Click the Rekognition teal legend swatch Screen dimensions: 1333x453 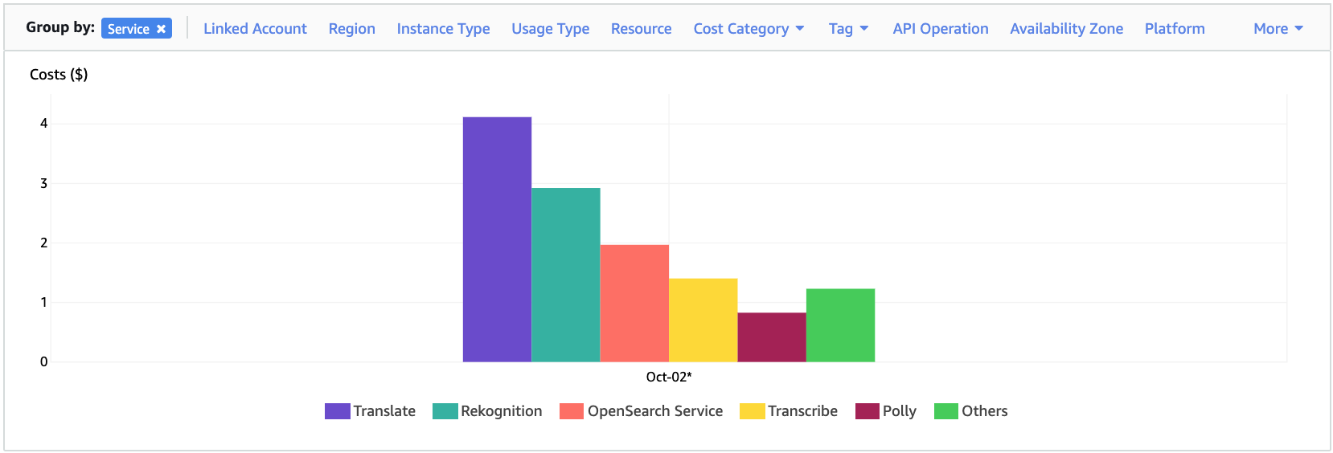pyautogui.click(x=445, y=411)
